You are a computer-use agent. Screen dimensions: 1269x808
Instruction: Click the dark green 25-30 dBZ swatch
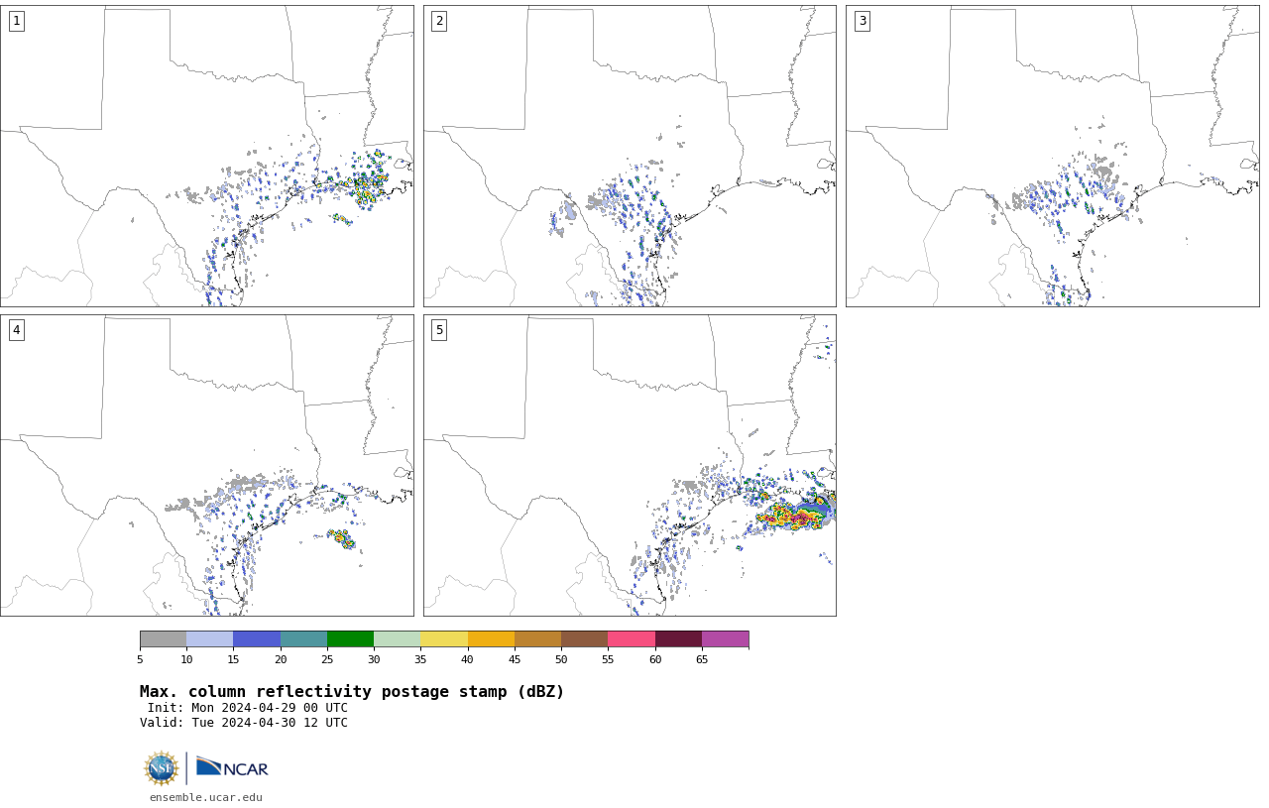tap(350, 638)
